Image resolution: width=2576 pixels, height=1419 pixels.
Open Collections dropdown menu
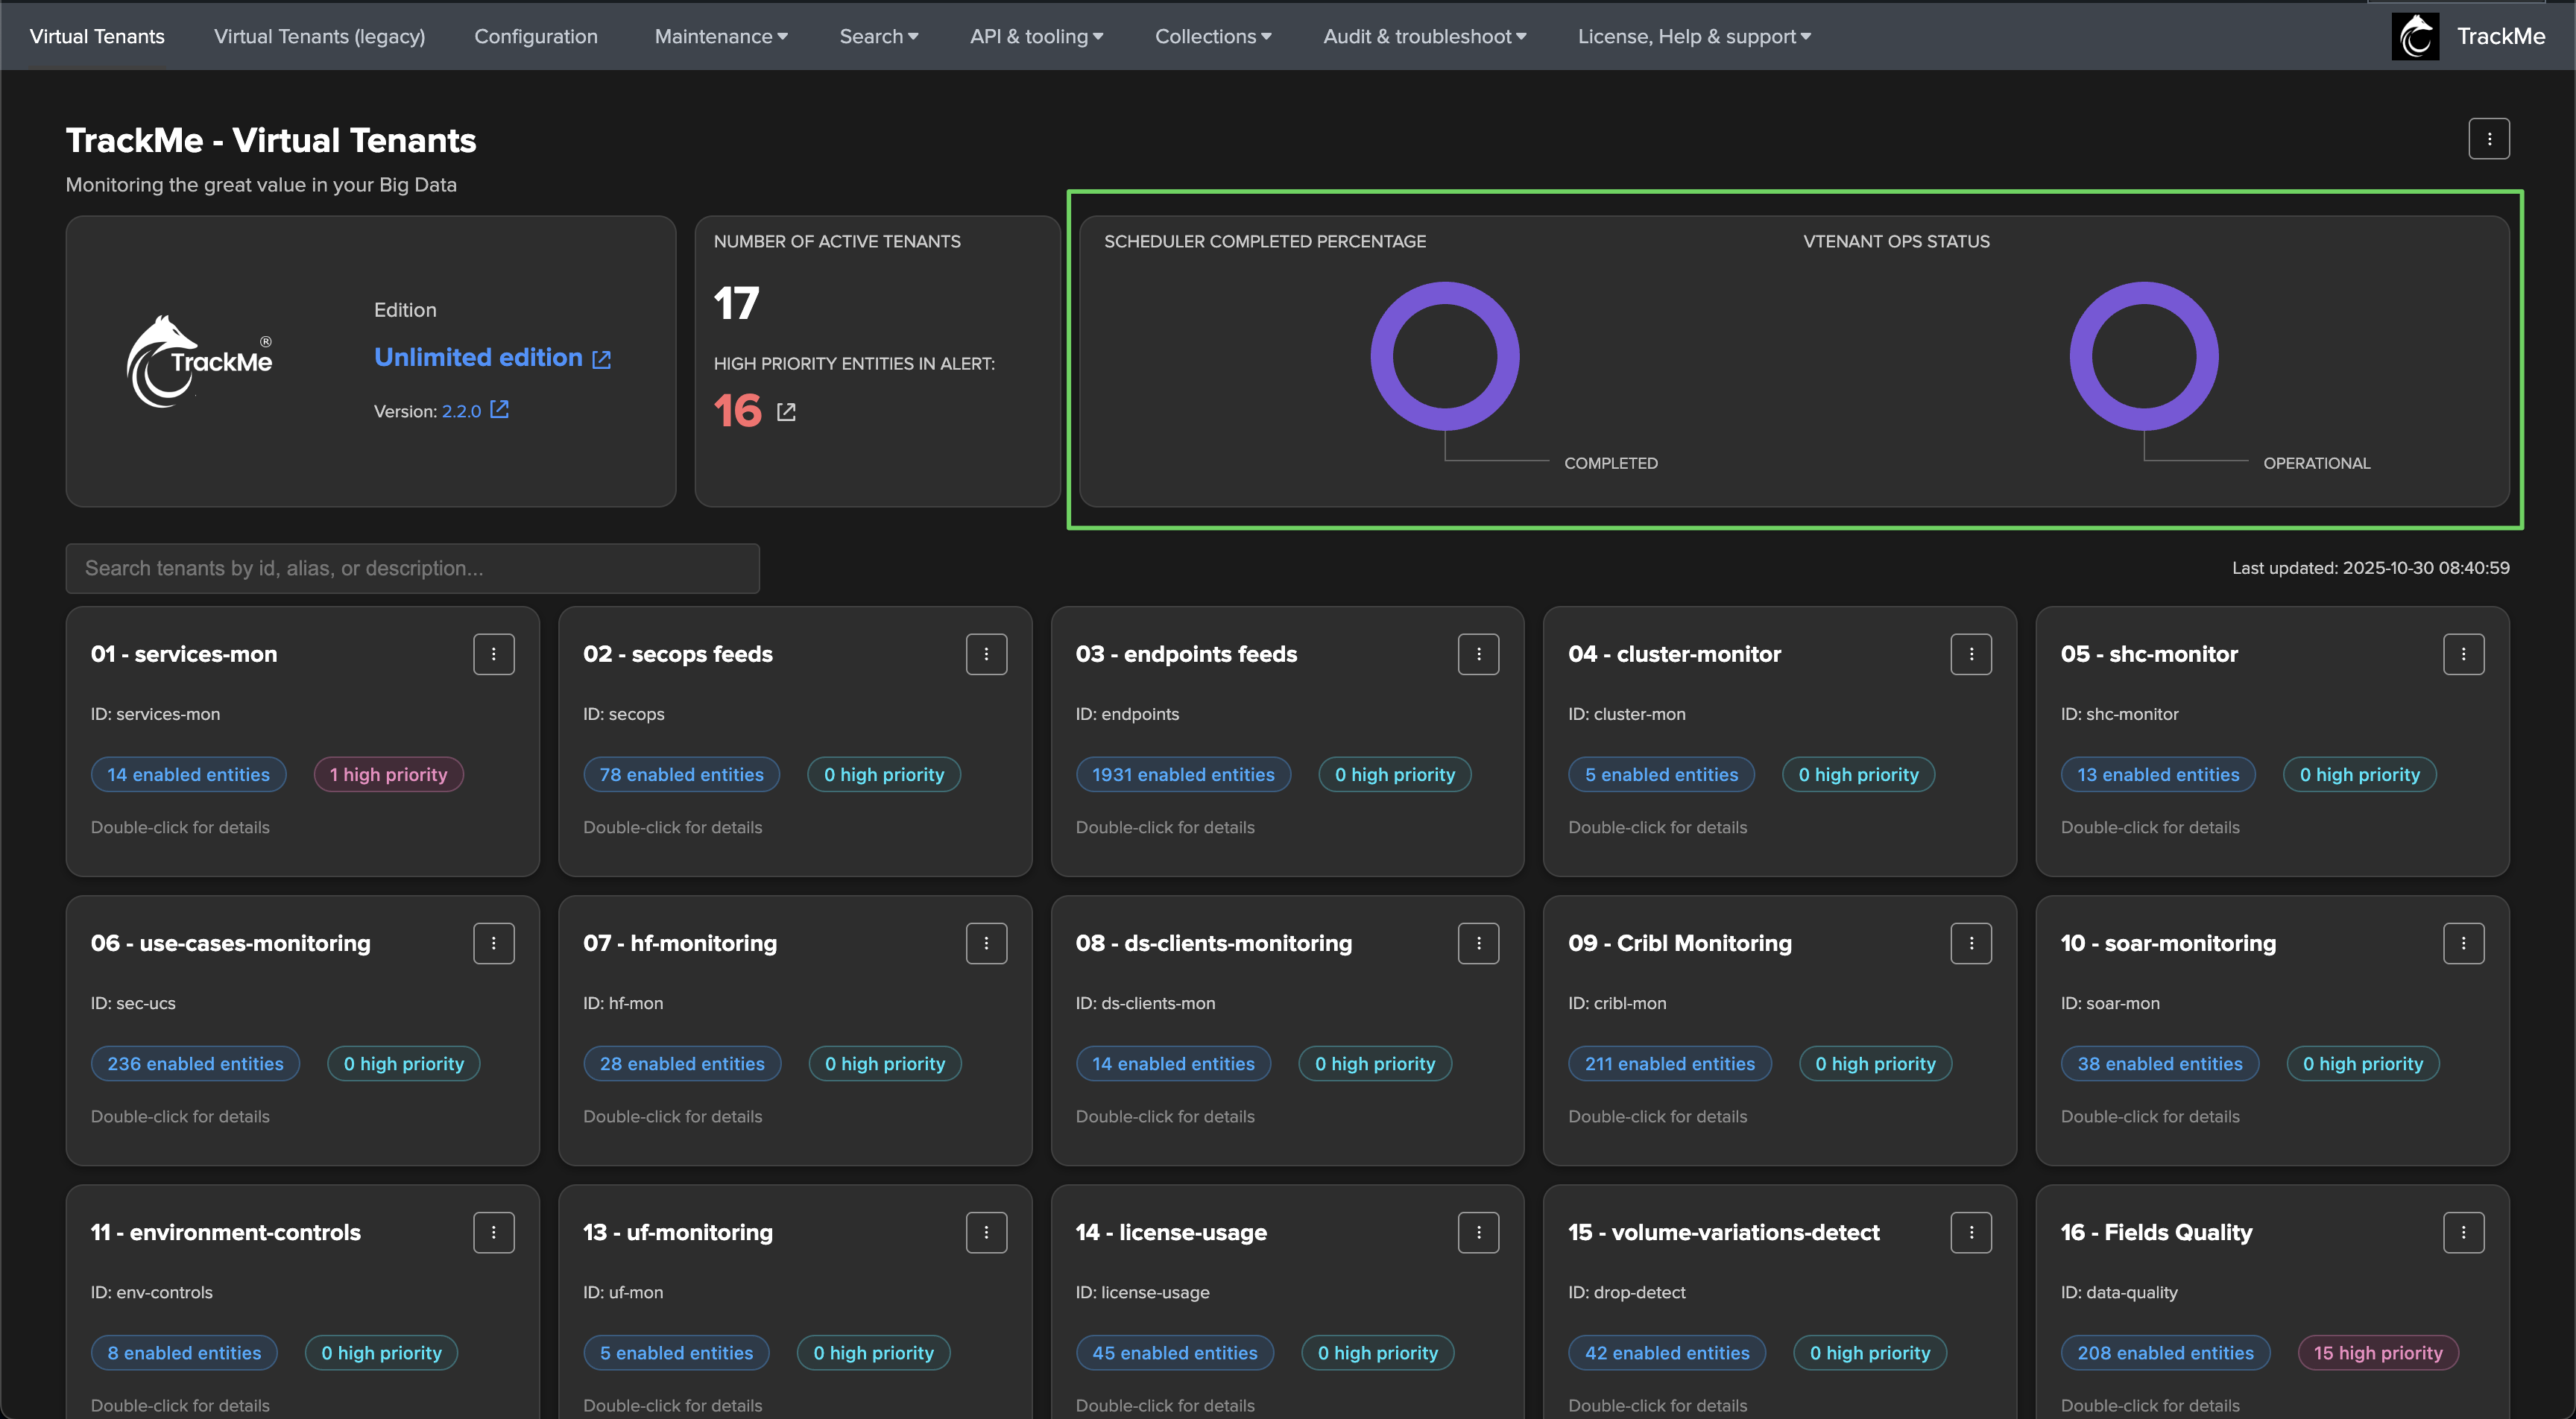pyautogui.click(x=1212, y=36)
